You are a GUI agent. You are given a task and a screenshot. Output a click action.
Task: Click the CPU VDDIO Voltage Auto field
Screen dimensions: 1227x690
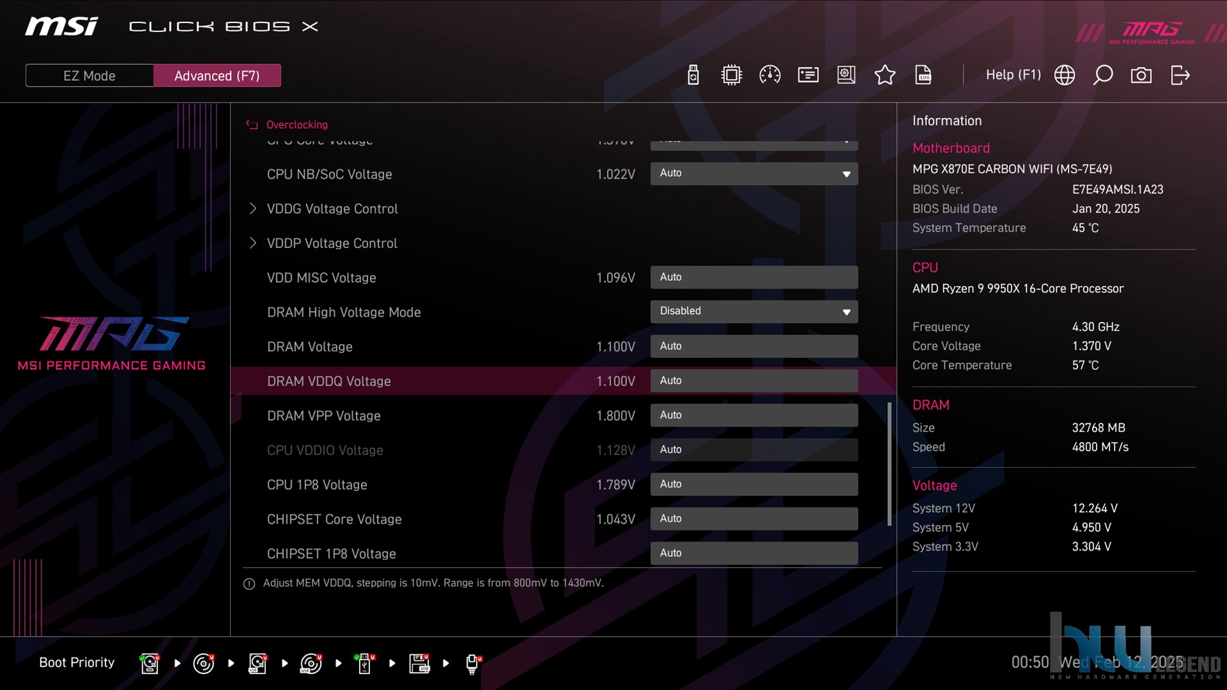tap(754, 450)
